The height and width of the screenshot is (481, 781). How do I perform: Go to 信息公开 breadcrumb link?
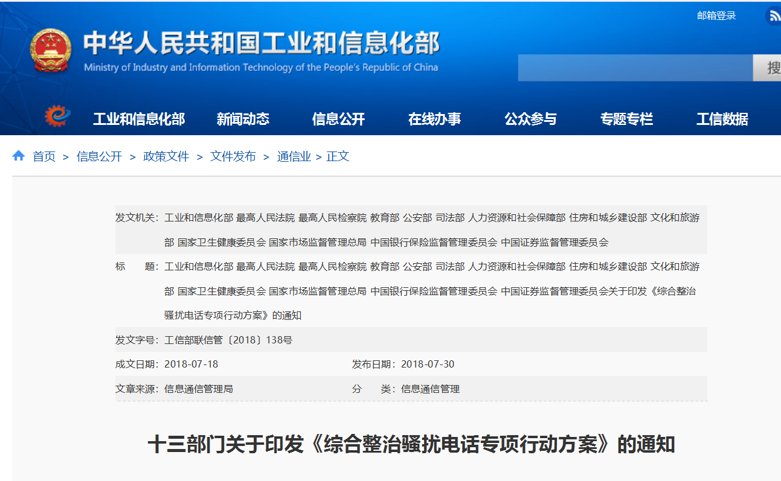point(99,156)
